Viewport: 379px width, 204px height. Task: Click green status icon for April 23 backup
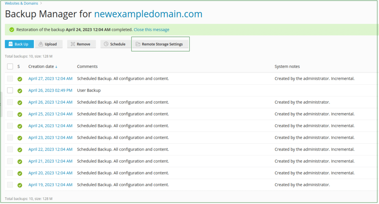click(x=20, y=138)
